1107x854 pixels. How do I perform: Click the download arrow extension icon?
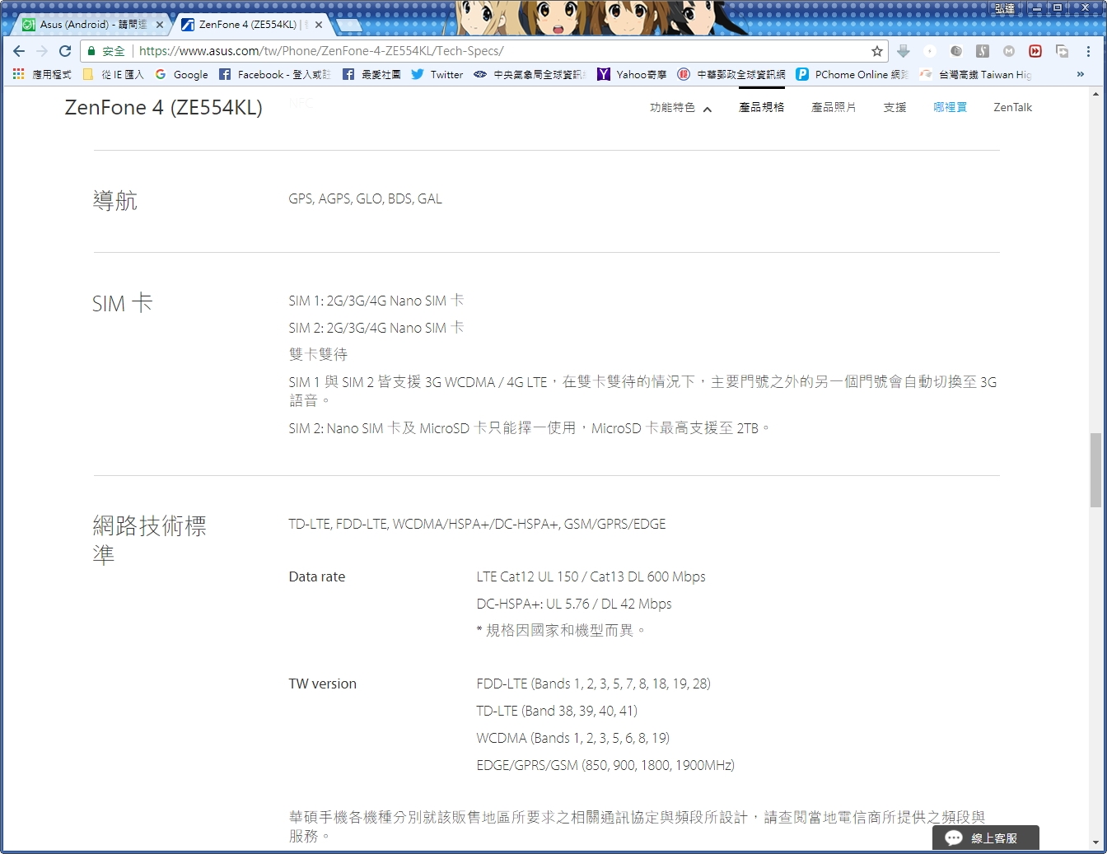[904, 51]
